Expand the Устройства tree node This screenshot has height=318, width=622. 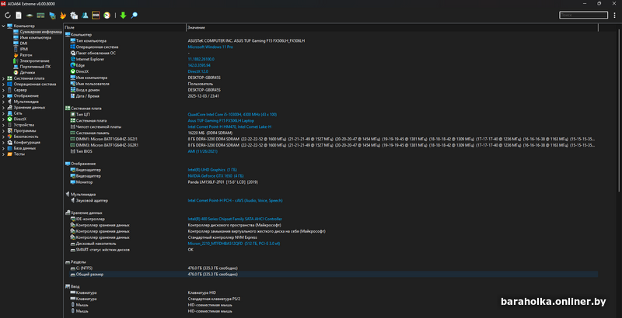coord(3,125)
